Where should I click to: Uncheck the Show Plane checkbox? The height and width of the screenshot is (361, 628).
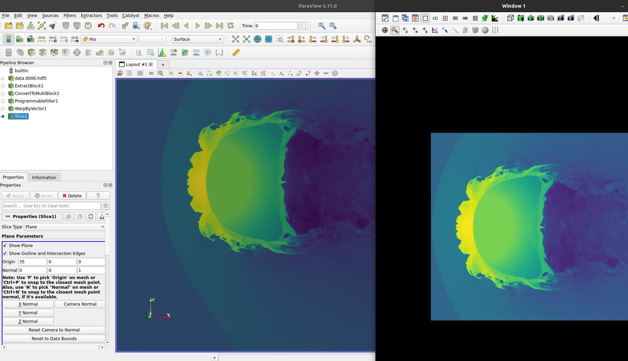tap(5, 245)
